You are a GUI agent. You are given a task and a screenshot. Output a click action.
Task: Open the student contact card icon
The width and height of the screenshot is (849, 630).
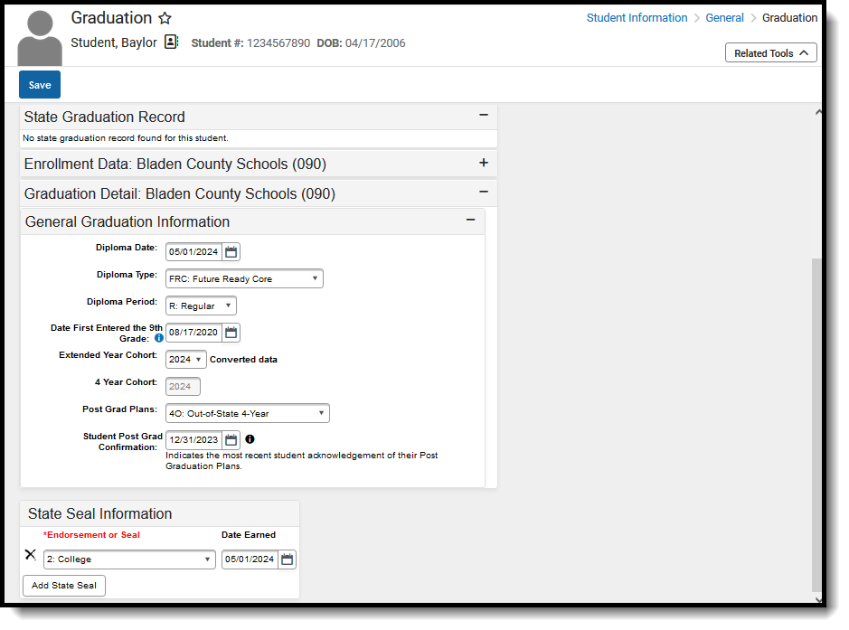click(x=171, y=42)
